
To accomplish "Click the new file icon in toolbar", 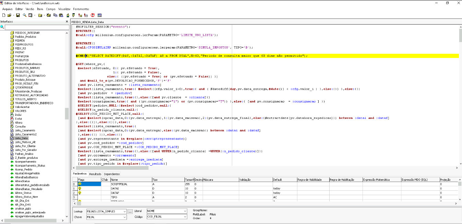I will click(x=3, y=15).
